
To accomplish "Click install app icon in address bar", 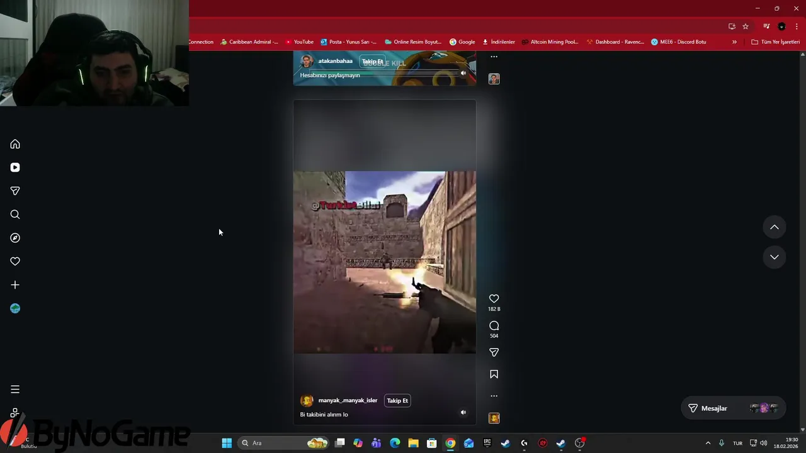I will [x=732, y=26].
